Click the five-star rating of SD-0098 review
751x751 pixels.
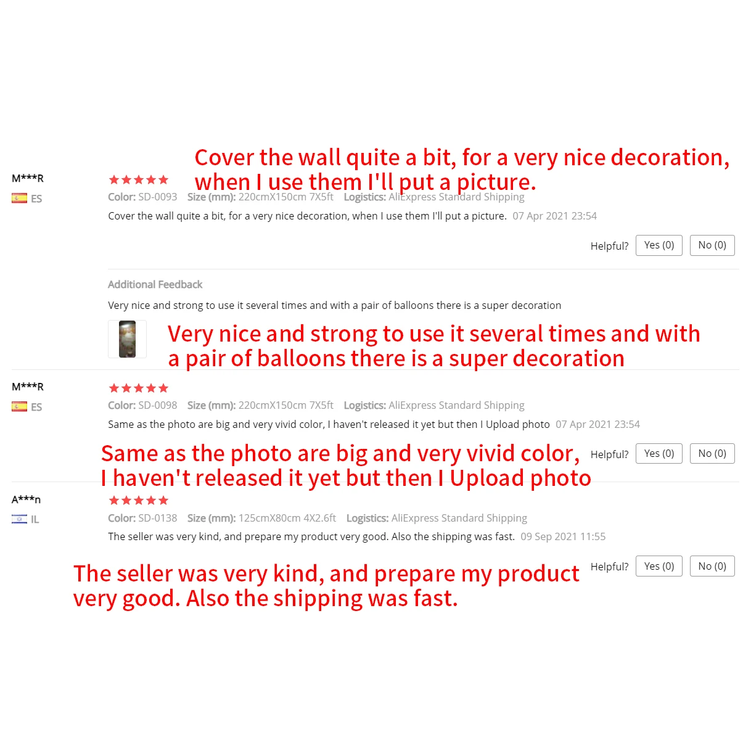139,388
